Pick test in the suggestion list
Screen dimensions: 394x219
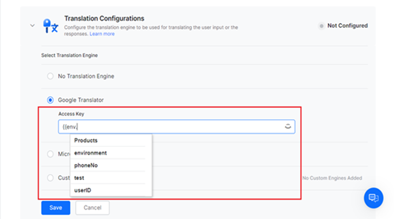[79, 178]
